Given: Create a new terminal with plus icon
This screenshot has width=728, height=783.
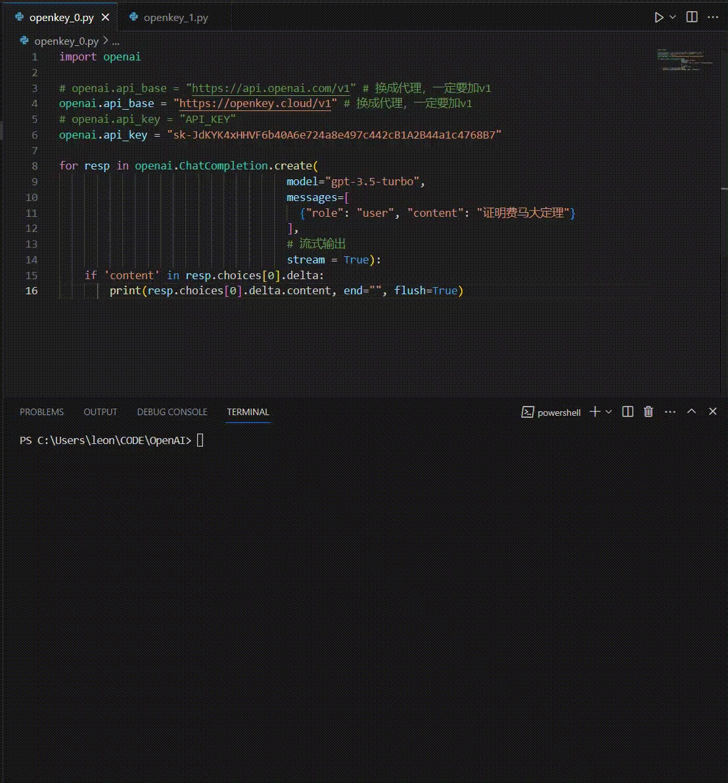Looking at the screenshot, I should [595, 412].
